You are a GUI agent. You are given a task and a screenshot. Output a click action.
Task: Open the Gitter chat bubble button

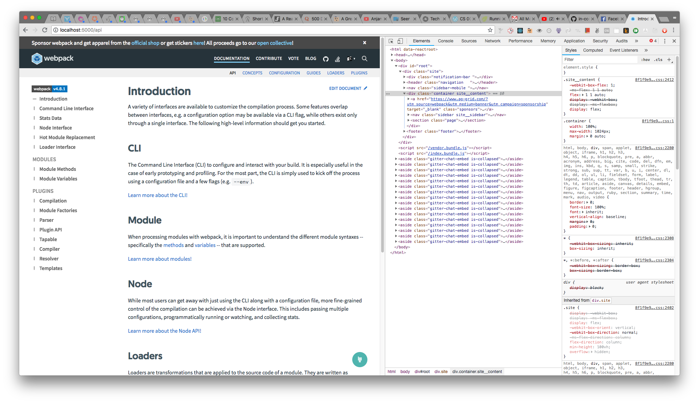click(360, 360)
